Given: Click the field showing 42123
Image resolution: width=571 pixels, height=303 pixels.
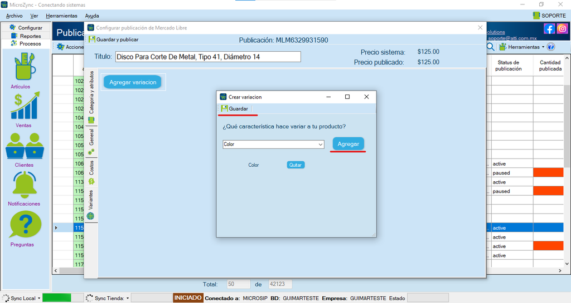Looking at the screenshot, I should click(x=280, y=284).
